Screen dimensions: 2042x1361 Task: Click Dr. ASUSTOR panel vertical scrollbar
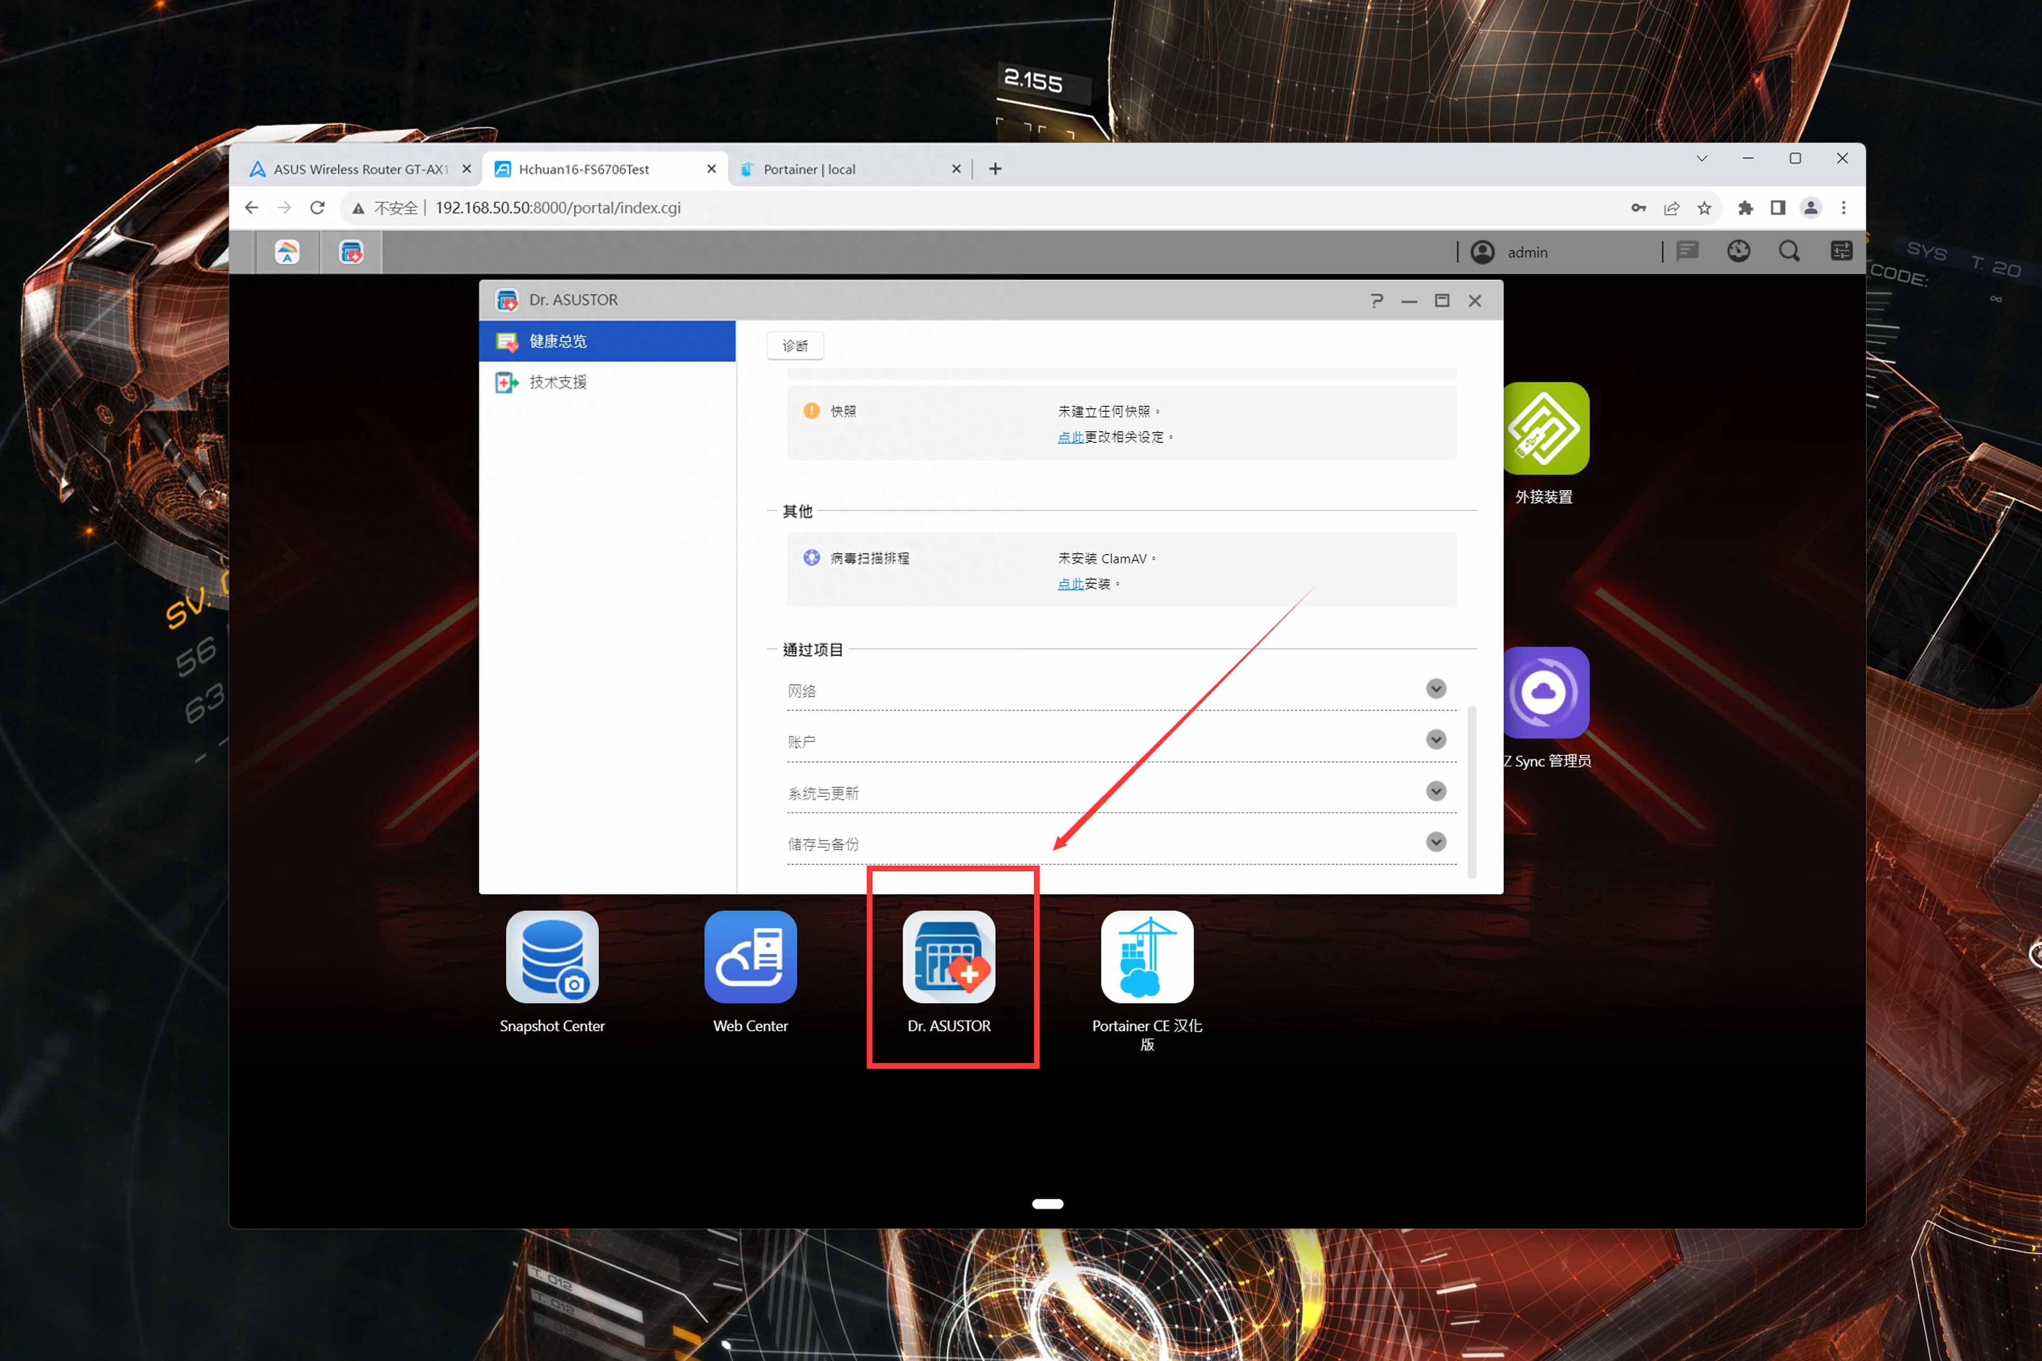click(x=1472, y=793)
